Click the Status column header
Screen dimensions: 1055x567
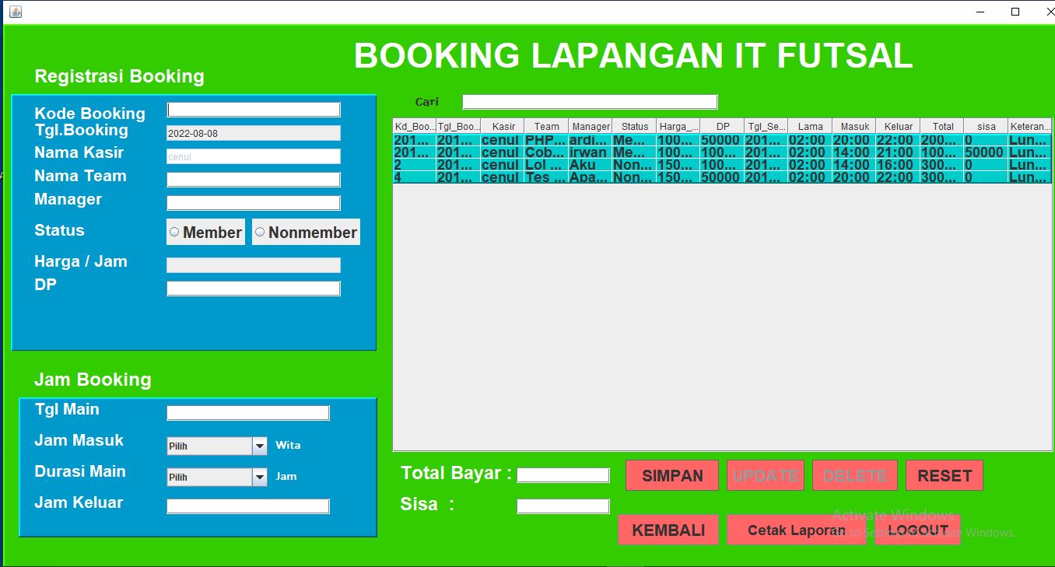pos(634,126)
